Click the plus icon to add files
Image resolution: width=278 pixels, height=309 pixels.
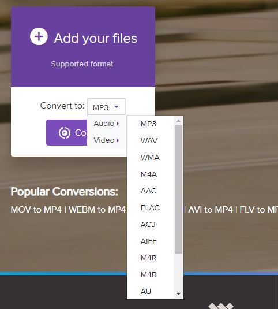tap(39, 36)
